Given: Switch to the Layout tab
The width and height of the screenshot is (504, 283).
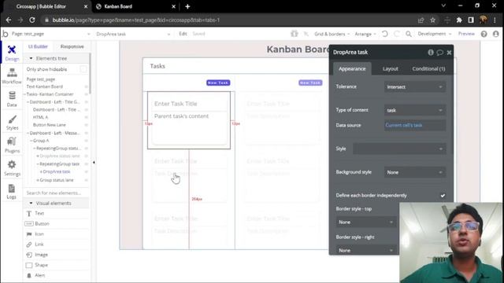Looking at the screenshot, I should pos(391,68).
